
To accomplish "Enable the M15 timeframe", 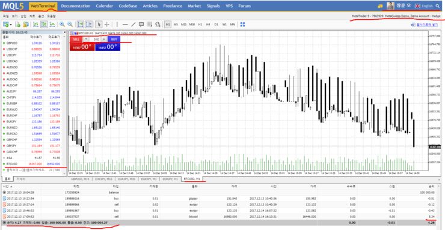I will 183,25.
